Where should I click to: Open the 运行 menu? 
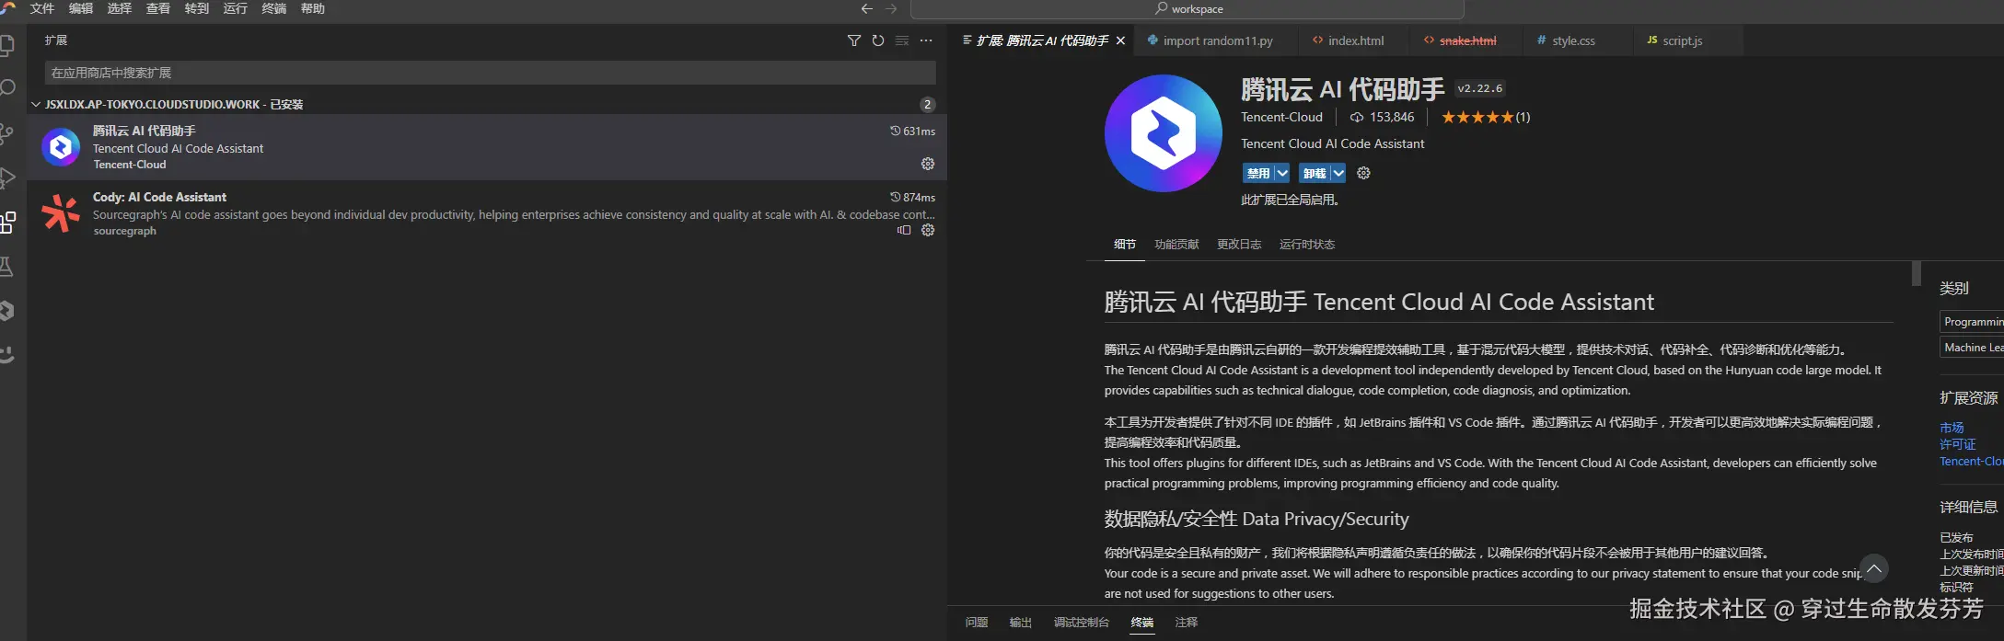pos(236,8)
